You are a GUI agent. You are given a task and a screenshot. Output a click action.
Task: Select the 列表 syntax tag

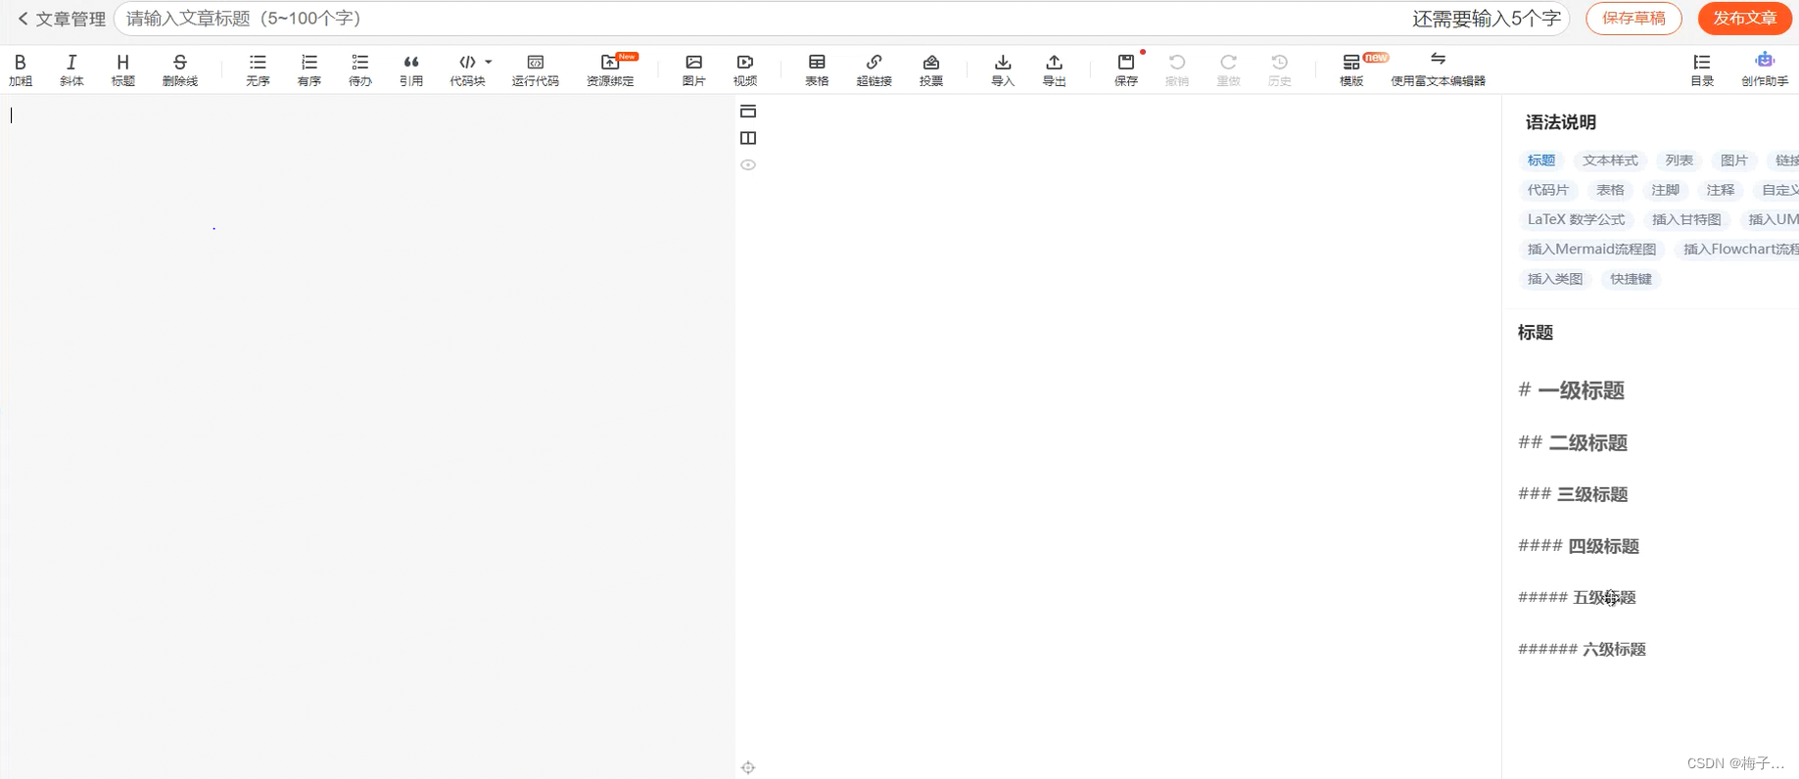(x=1680, y=160)
